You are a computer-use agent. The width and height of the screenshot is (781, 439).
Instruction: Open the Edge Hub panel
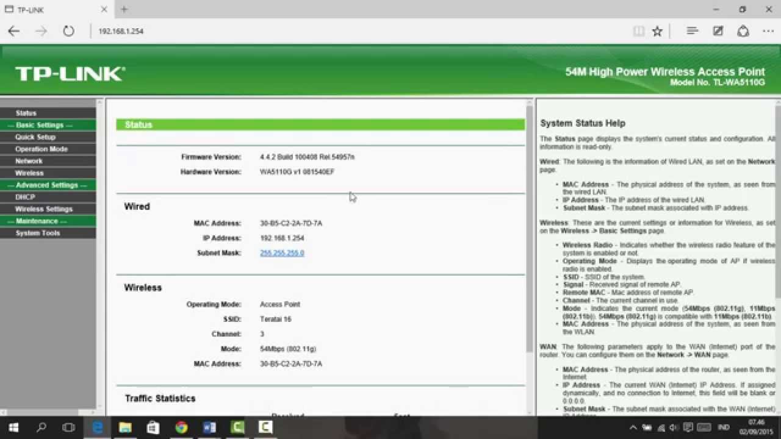[692, 30]
